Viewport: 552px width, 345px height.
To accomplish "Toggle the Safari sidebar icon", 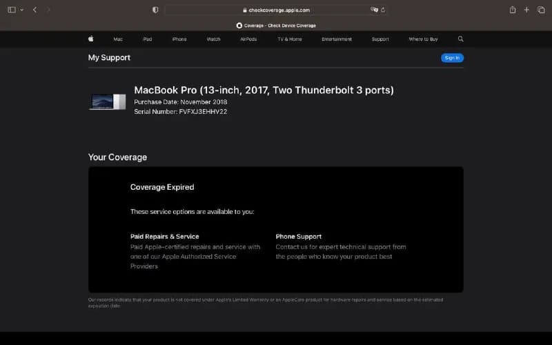I will click(12, 10).
